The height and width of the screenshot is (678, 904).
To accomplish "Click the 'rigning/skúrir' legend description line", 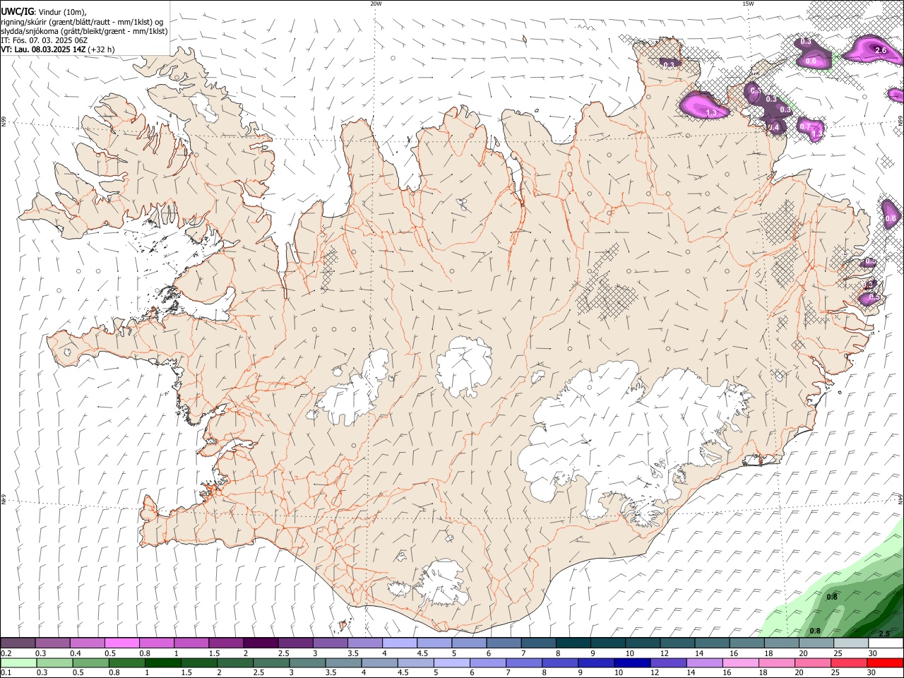I will point(81,22).
